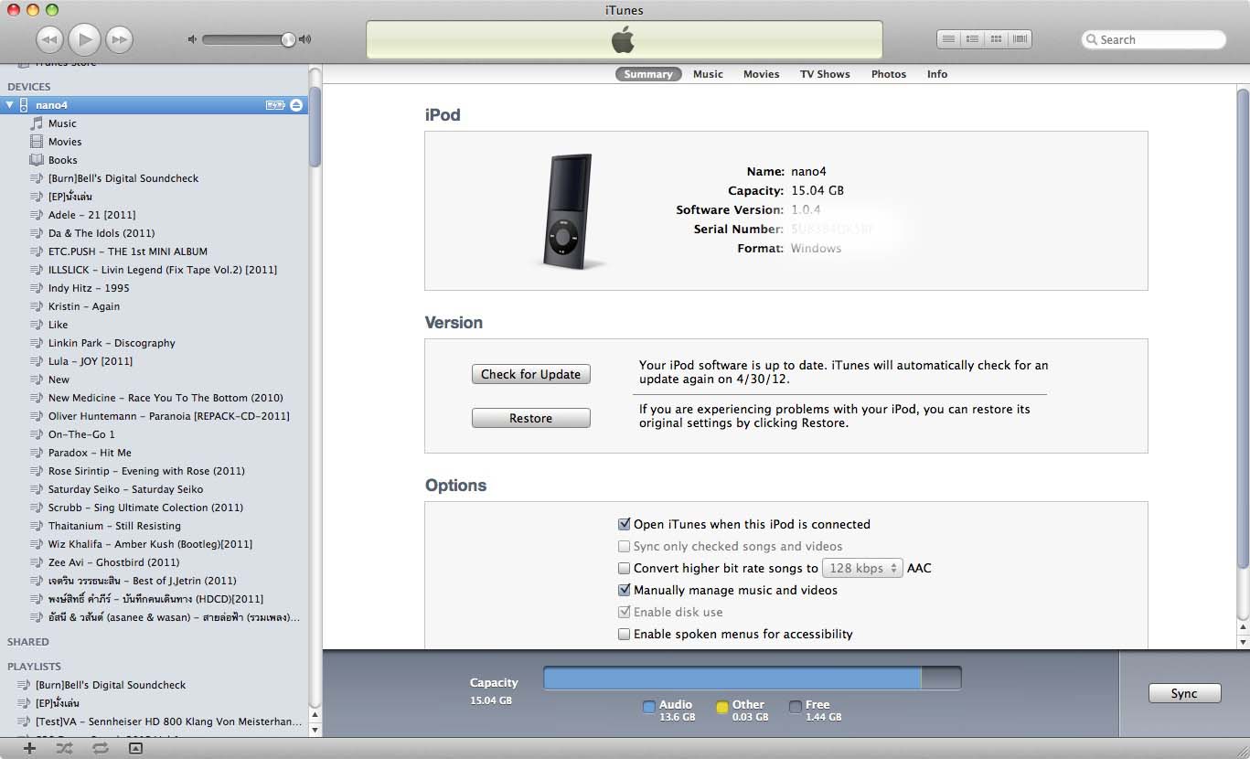Click the volume slider knob
Screen dimensions: 1250x759
click(288, 39)
